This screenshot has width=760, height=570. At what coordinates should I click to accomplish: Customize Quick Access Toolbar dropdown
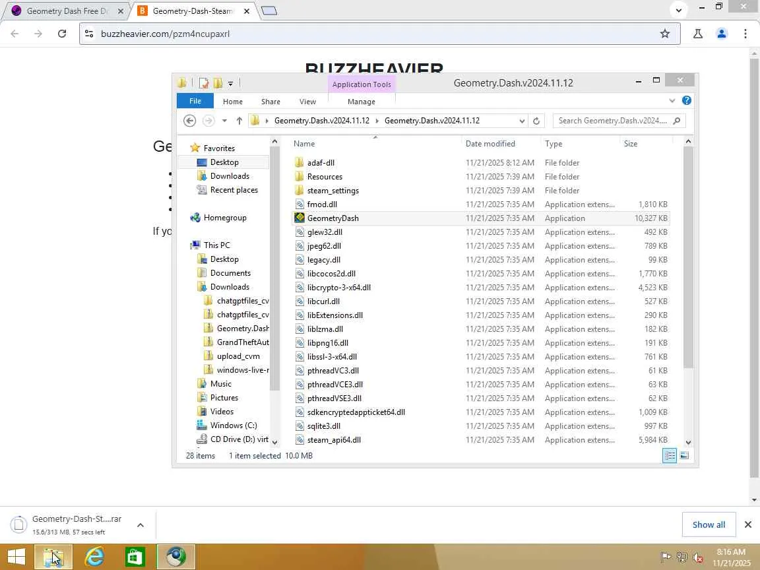pos(231,83)
